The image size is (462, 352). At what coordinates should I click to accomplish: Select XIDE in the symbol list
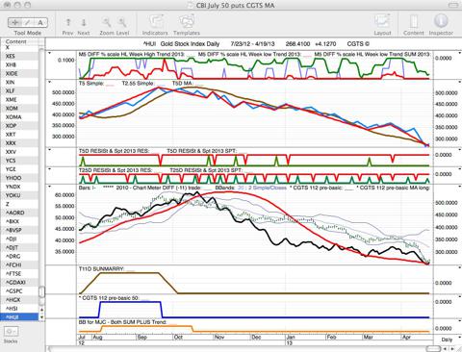pyautogui.click(x=20, y=73)
